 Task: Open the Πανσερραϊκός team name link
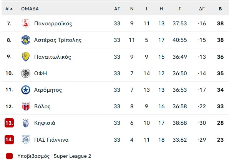pos(53,23)
